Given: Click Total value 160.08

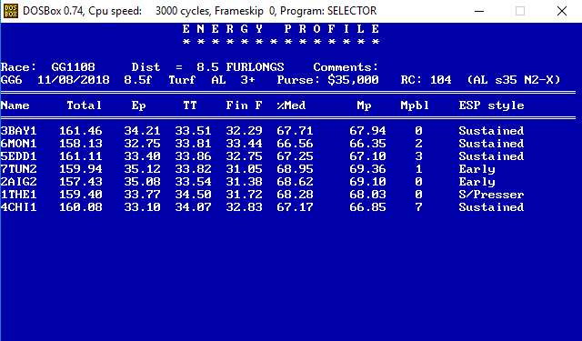Looking at the screenshot, I should [81, 207].
